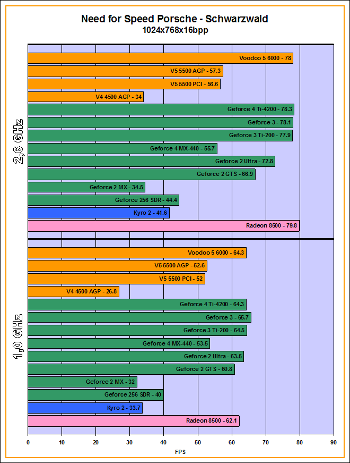Click the V5 5500 PCI - 56.6 bar
Viewport: 350px width, 463px height.
click(x=124, y=84)
